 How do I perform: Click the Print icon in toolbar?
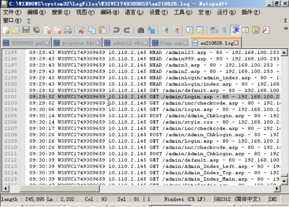(67, 30)
